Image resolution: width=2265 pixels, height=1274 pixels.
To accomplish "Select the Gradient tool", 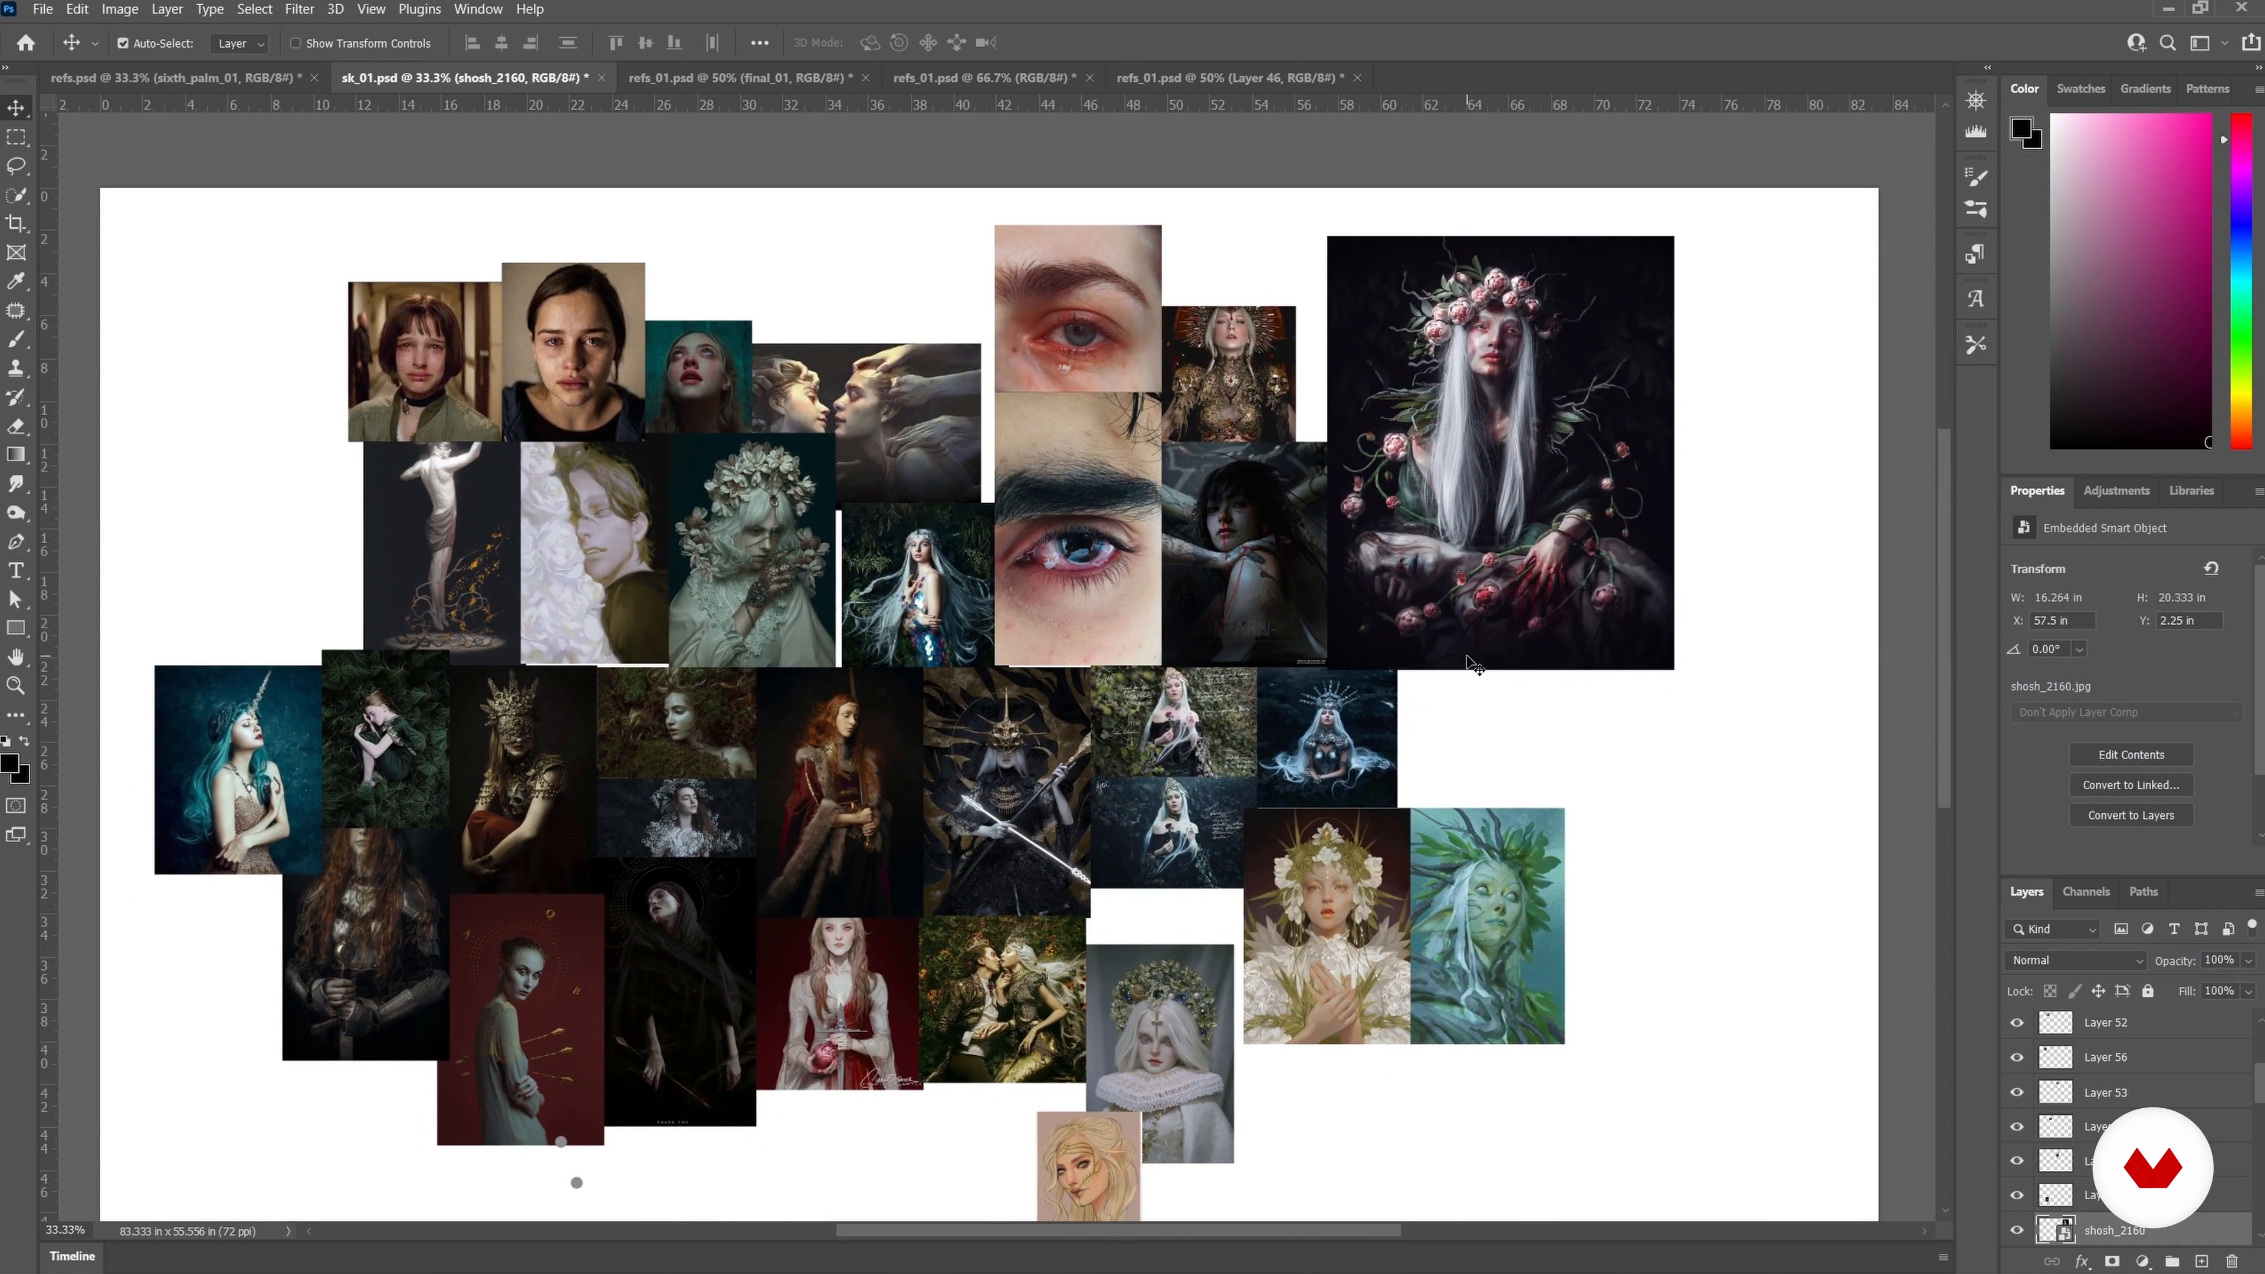I will [x=16, y=455].
